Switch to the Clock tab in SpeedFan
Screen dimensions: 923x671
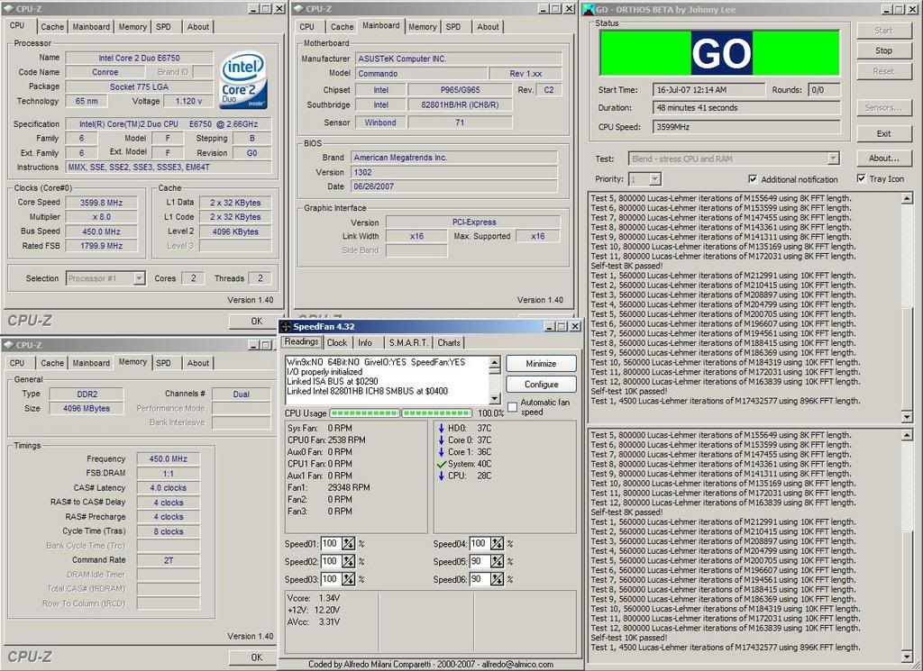(337, 342)
